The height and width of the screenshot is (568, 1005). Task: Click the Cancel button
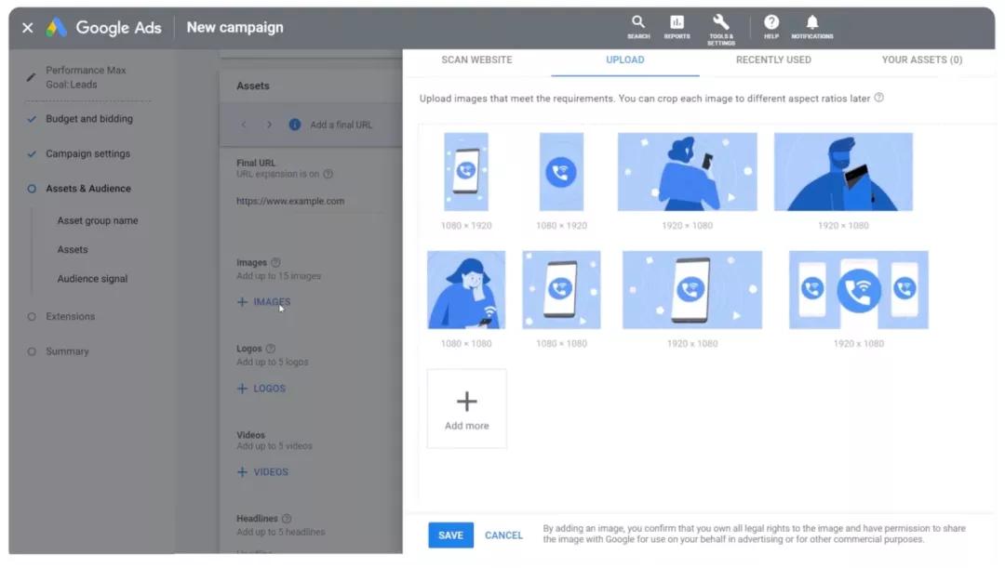pos(503,535)
